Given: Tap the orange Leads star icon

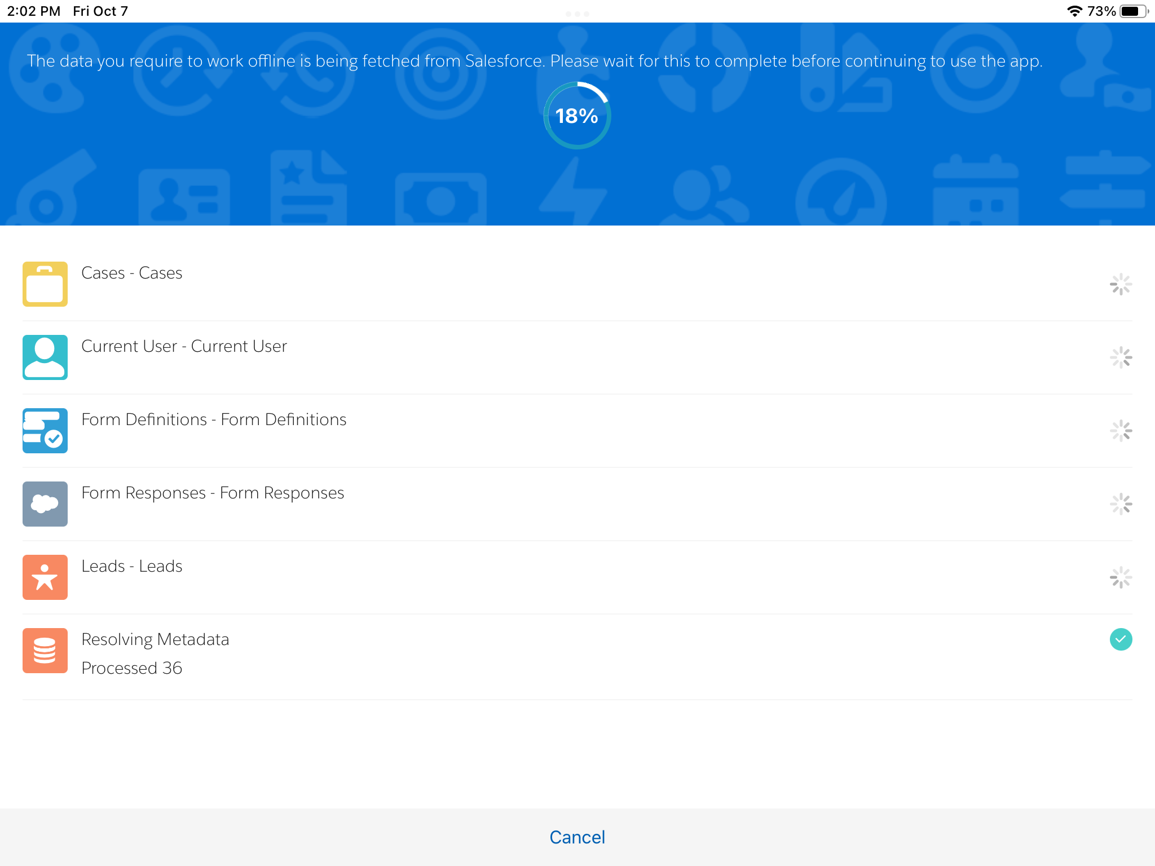Looking at the screenshot, I should [45, 577].
